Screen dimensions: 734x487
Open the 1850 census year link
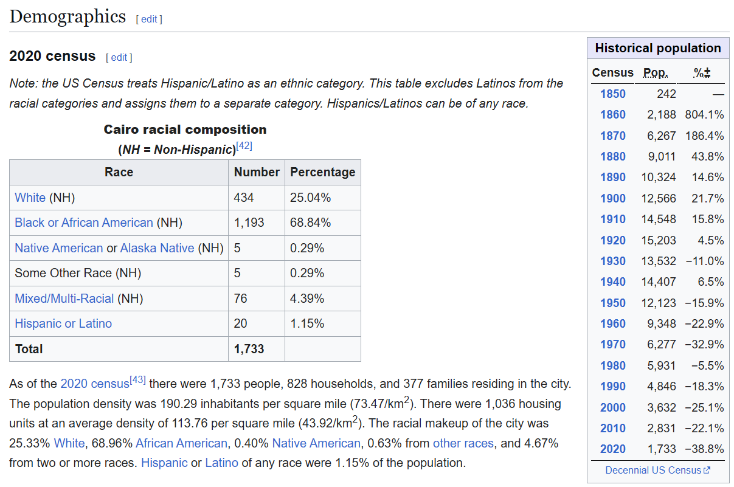coord(613,94)
